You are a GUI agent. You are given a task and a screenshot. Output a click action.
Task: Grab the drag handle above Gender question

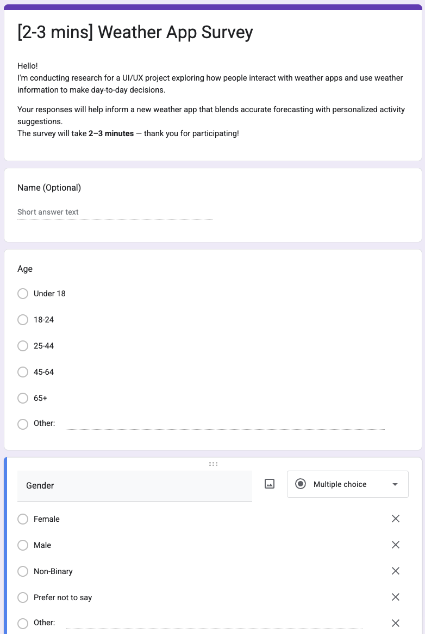(x=213, y=464)
